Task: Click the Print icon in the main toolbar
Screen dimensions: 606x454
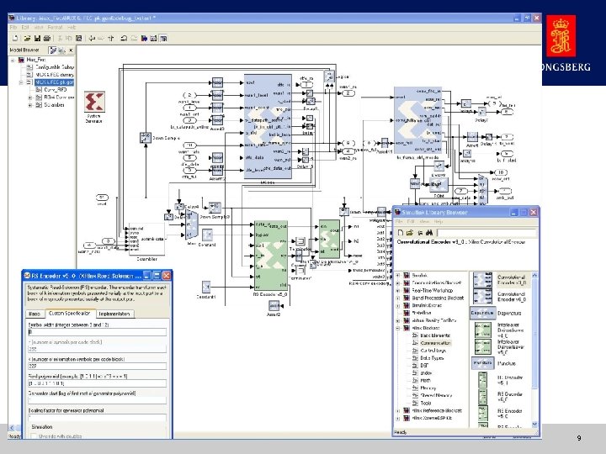Action: [47, 38]
